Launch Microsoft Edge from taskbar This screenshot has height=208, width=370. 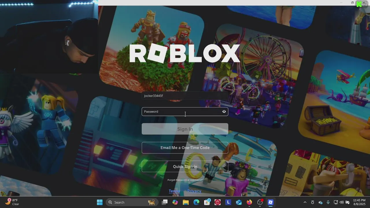click(x=196, y=202)
